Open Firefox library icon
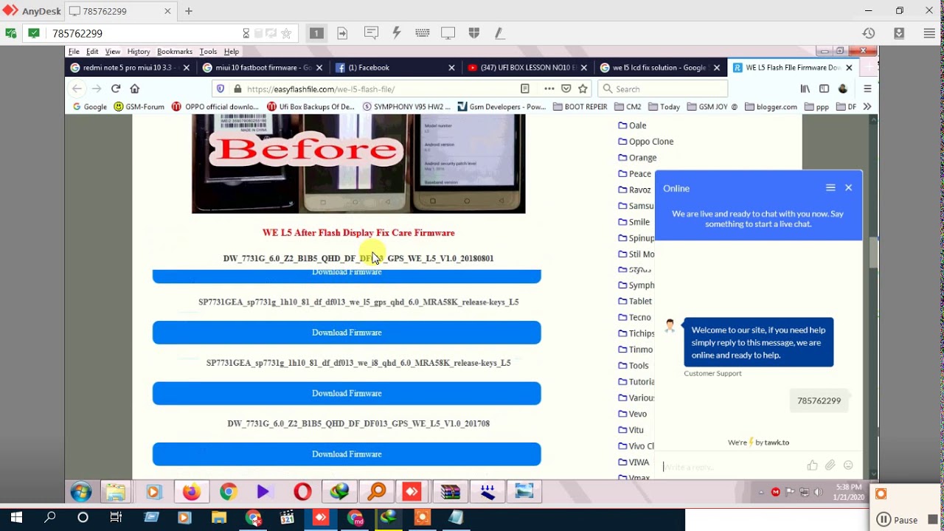The width and height of the screenshot is (944, 531). pyautogui.click(x=805, y=88)
